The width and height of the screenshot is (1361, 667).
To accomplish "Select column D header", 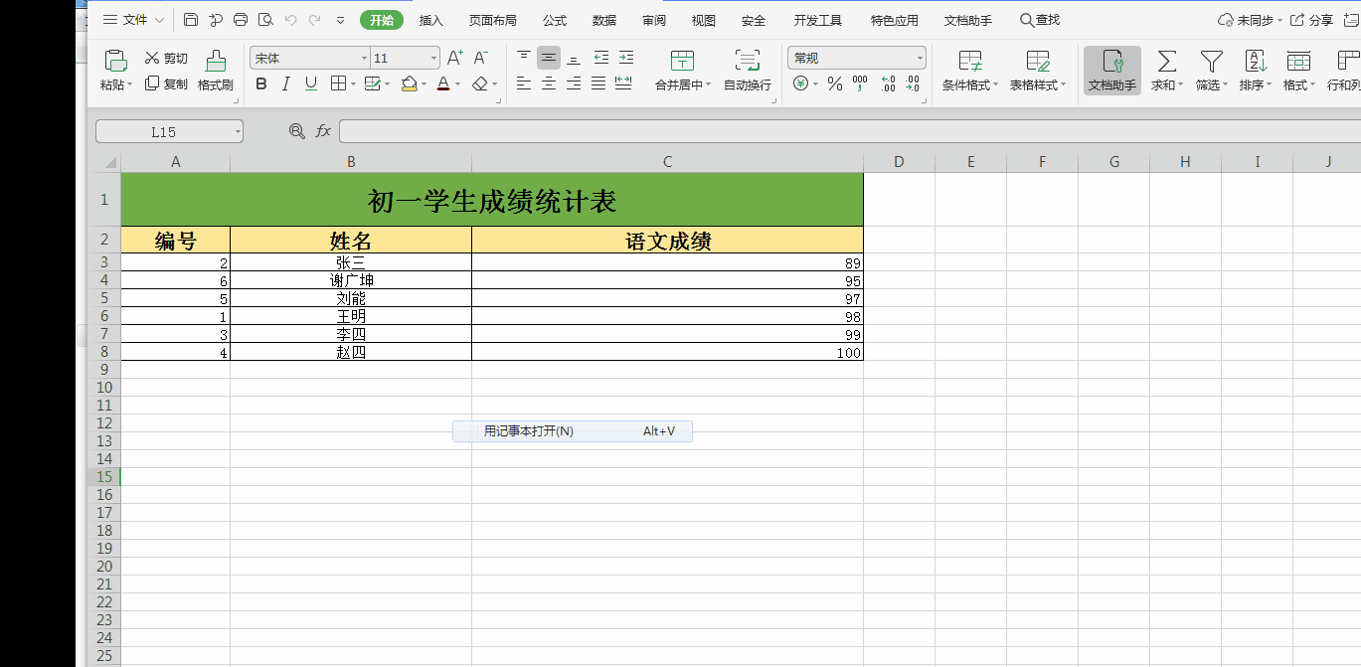I will (x=899, y=162).
